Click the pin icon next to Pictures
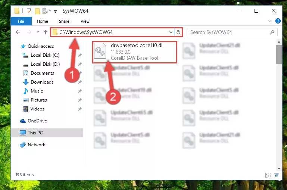 coord(80,100)
